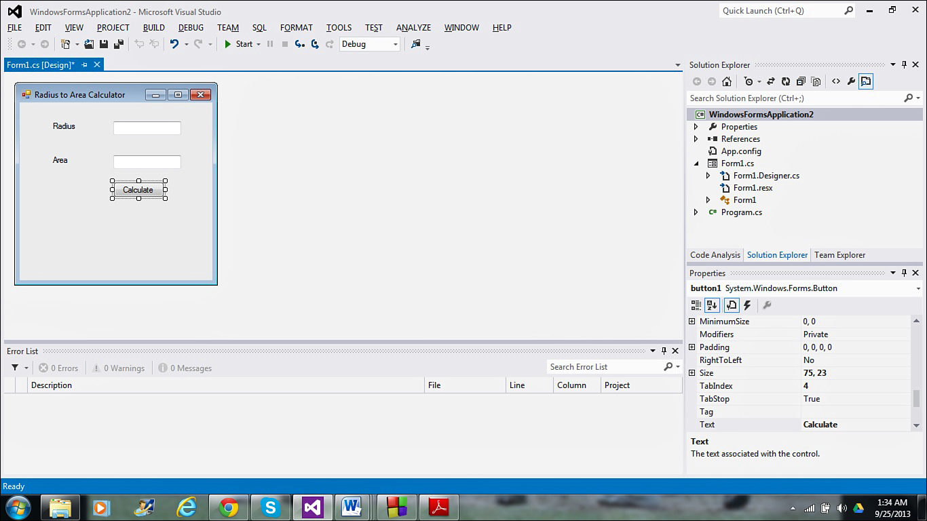
Task: Open the FORMAT menu
Action: [x=297, y=28]
